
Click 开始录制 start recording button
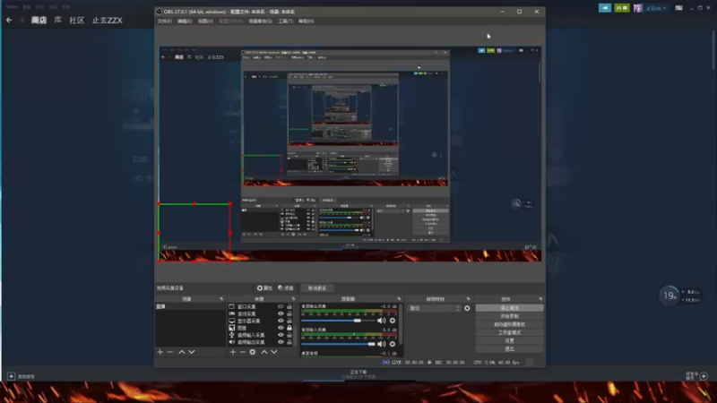[509, 316]
